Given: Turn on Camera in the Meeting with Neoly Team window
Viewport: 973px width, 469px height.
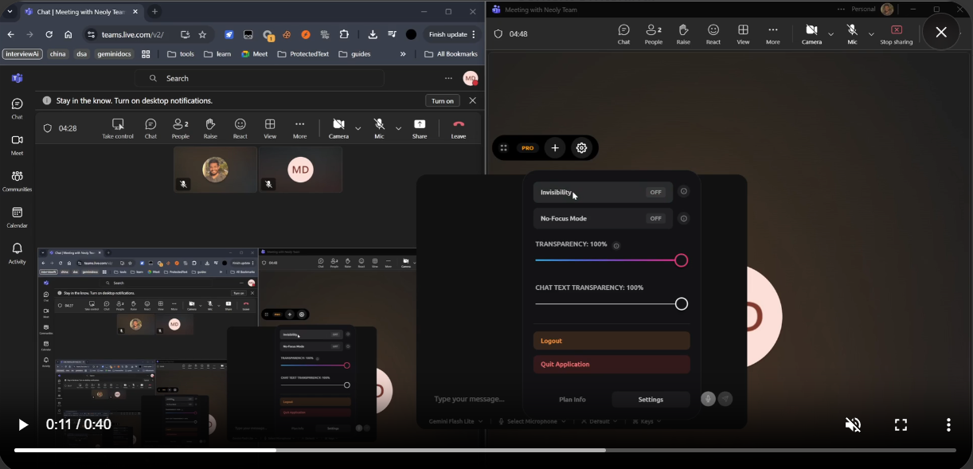Looking at the screenshot, I should point(811,34).
